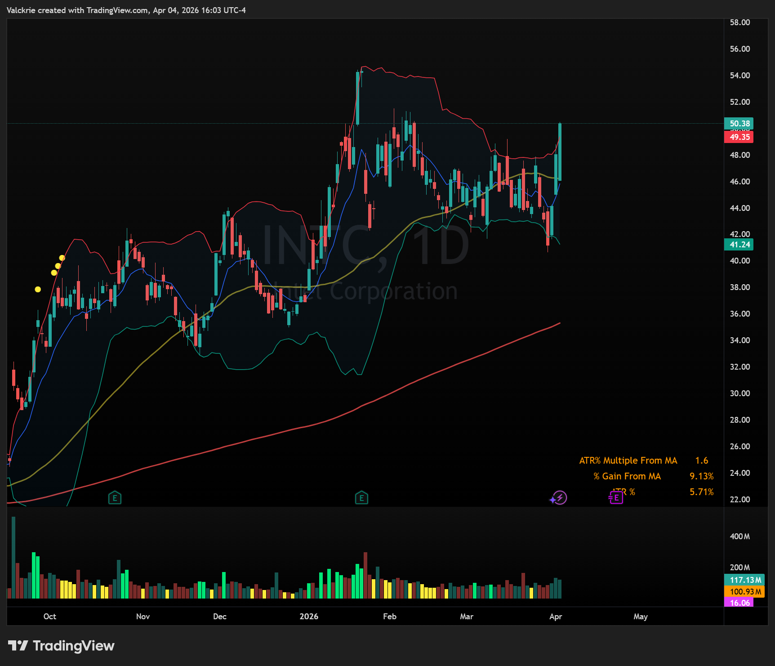Click the 54.00 price axis level

pyautogui.click(x=740, y=76)
